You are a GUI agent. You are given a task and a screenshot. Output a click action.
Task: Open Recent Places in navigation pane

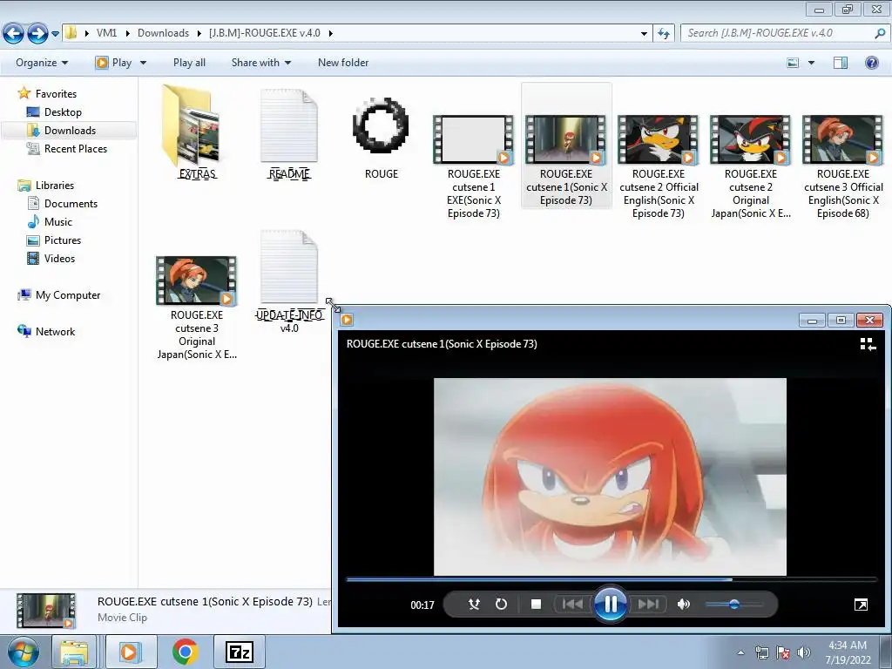(76, 148)
